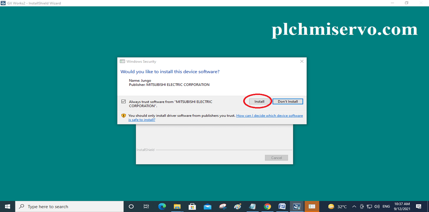
Task: Open the notepad-style app in the taskbar
Action: coord(253,207)
